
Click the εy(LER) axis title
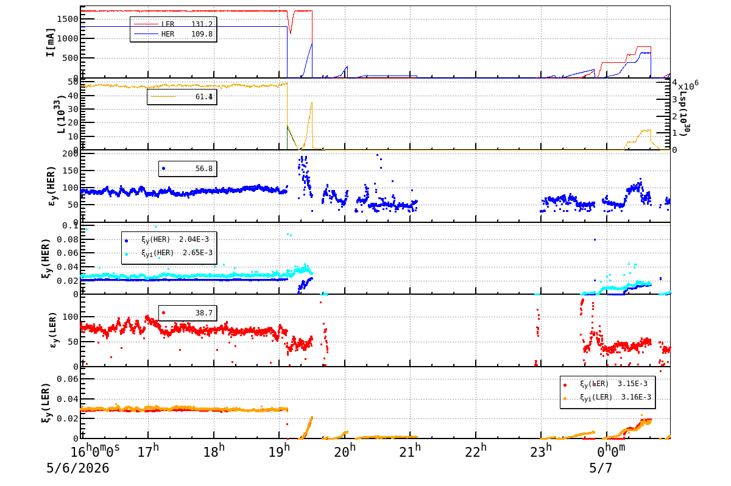point(52,329)
